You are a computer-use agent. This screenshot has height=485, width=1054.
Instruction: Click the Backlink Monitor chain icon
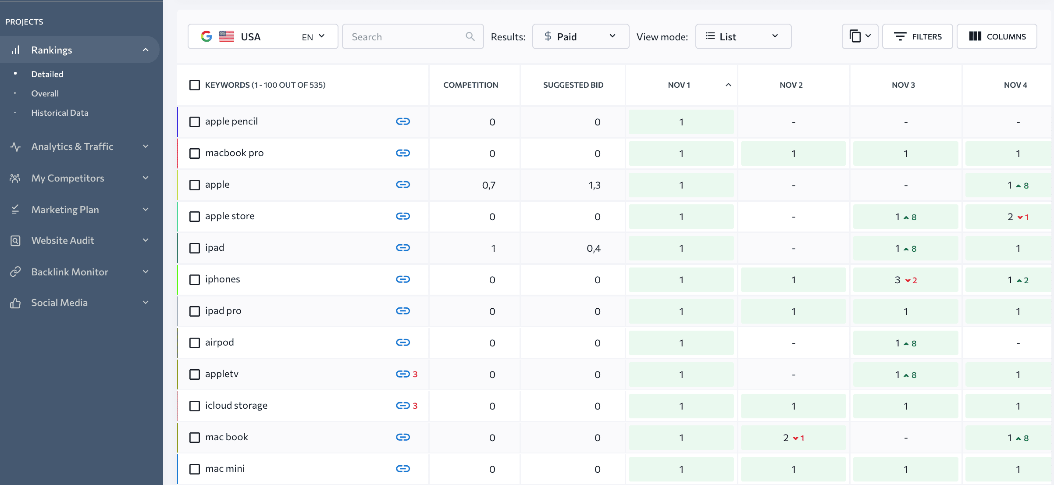(15, 272)
